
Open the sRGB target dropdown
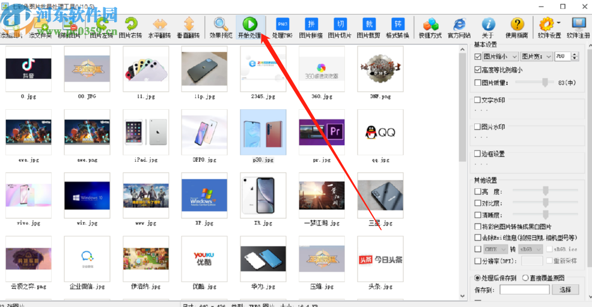pyautogui.click(x=531, y=249)
